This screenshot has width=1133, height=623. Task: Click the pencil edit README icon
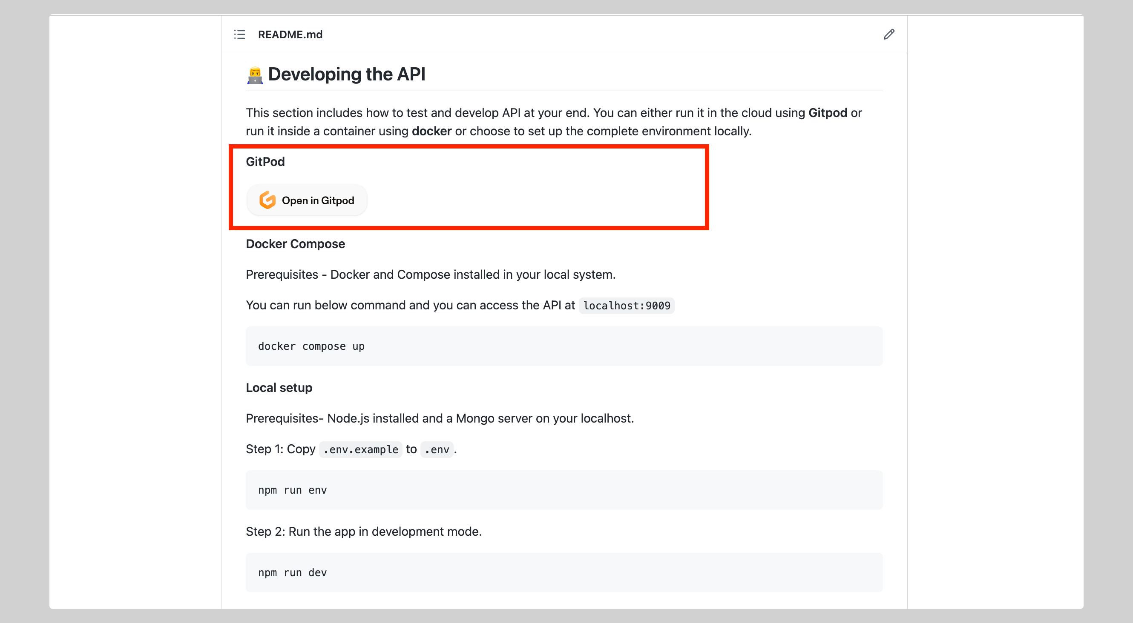[x=889, y=34]
